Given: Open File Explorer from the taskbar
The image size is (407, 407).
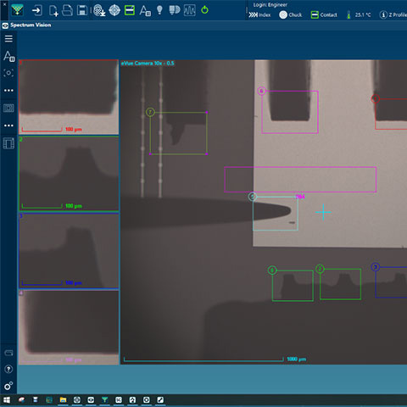Looking at the screenshot, I should point(63,400).
